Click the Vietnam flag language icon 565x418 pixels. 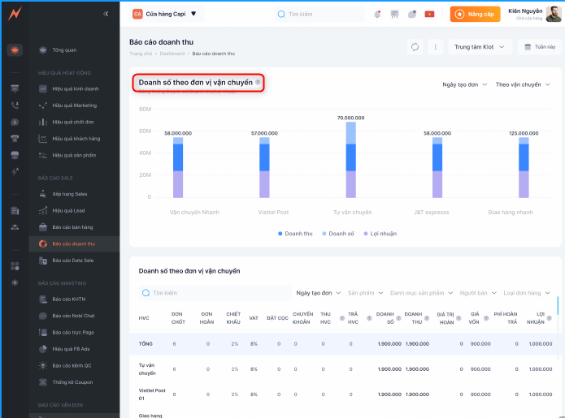tap(429, 15)
